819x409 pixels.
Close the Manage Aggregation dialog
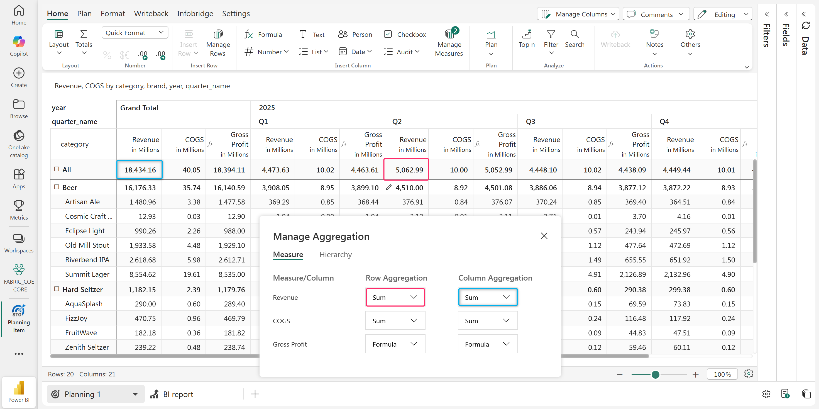pyautogui.click(x=544, y=236)
